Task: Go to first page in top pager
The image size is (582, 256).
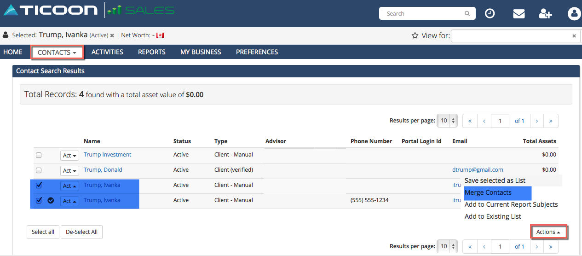Action: (470, 121)
